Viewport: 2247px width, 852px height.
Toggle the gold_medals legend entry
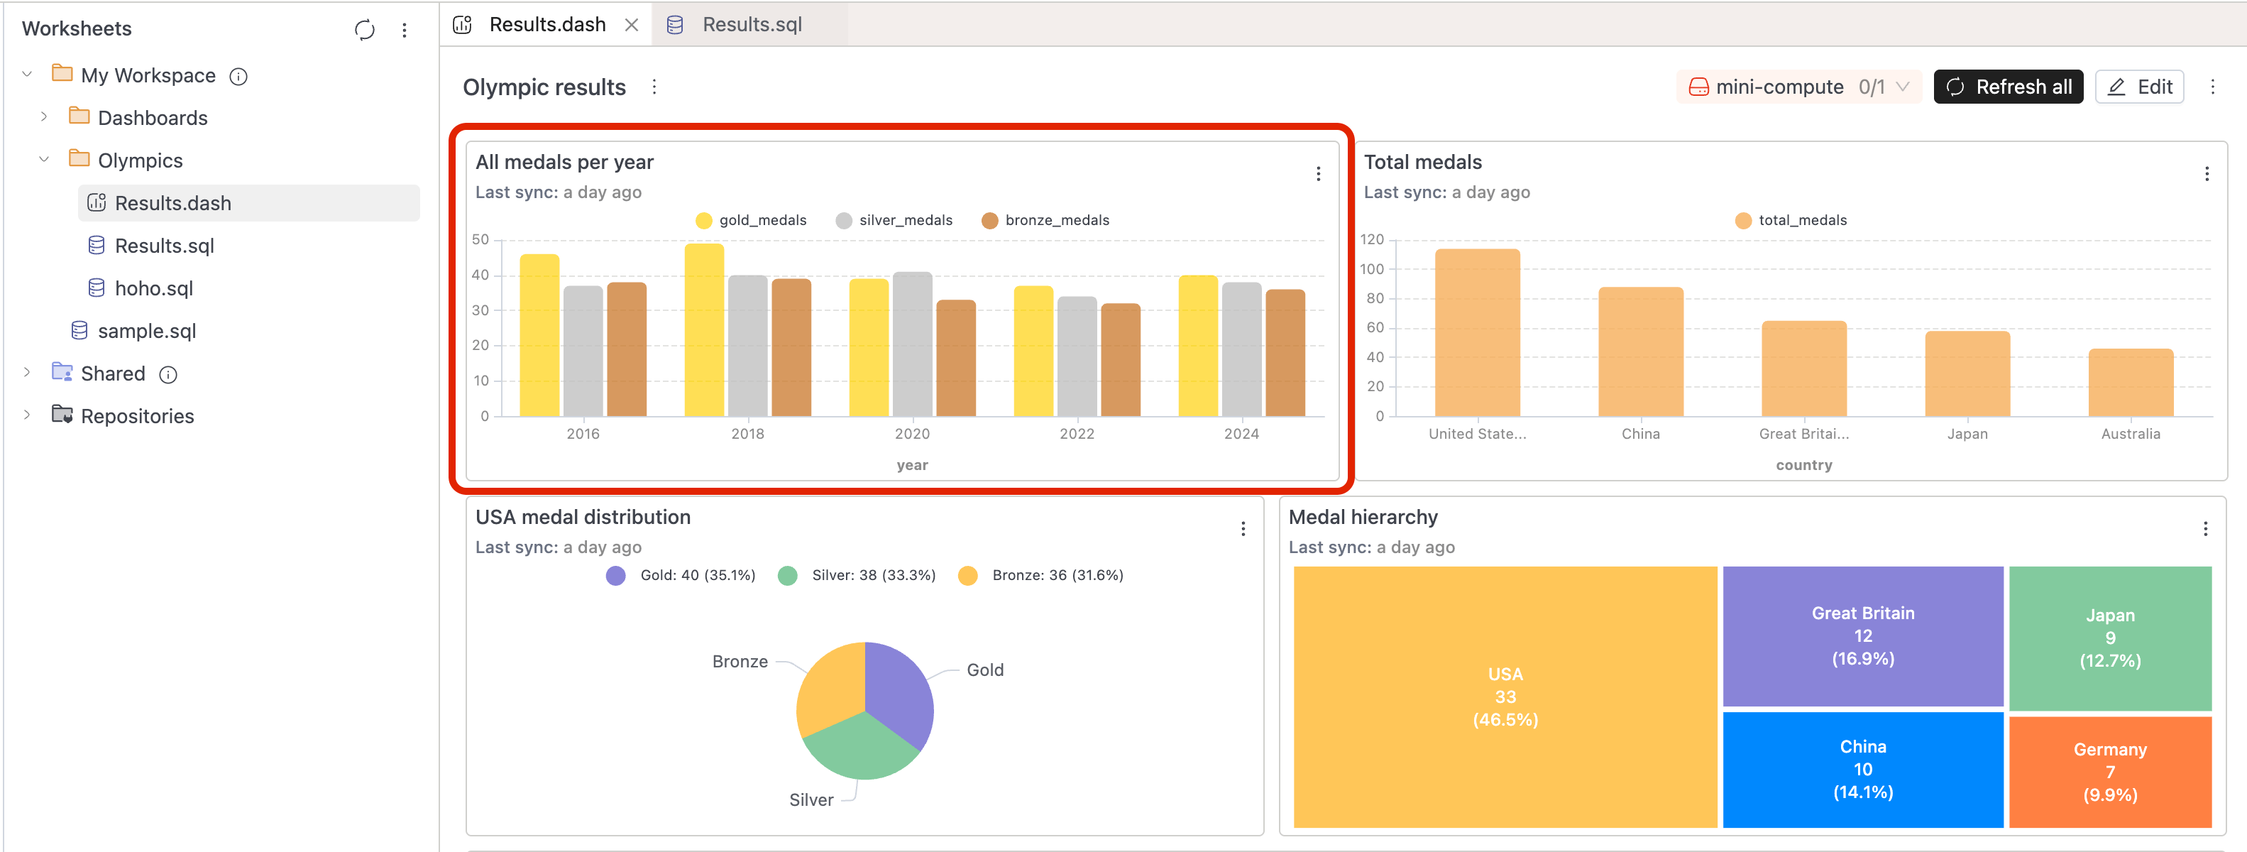752,220
